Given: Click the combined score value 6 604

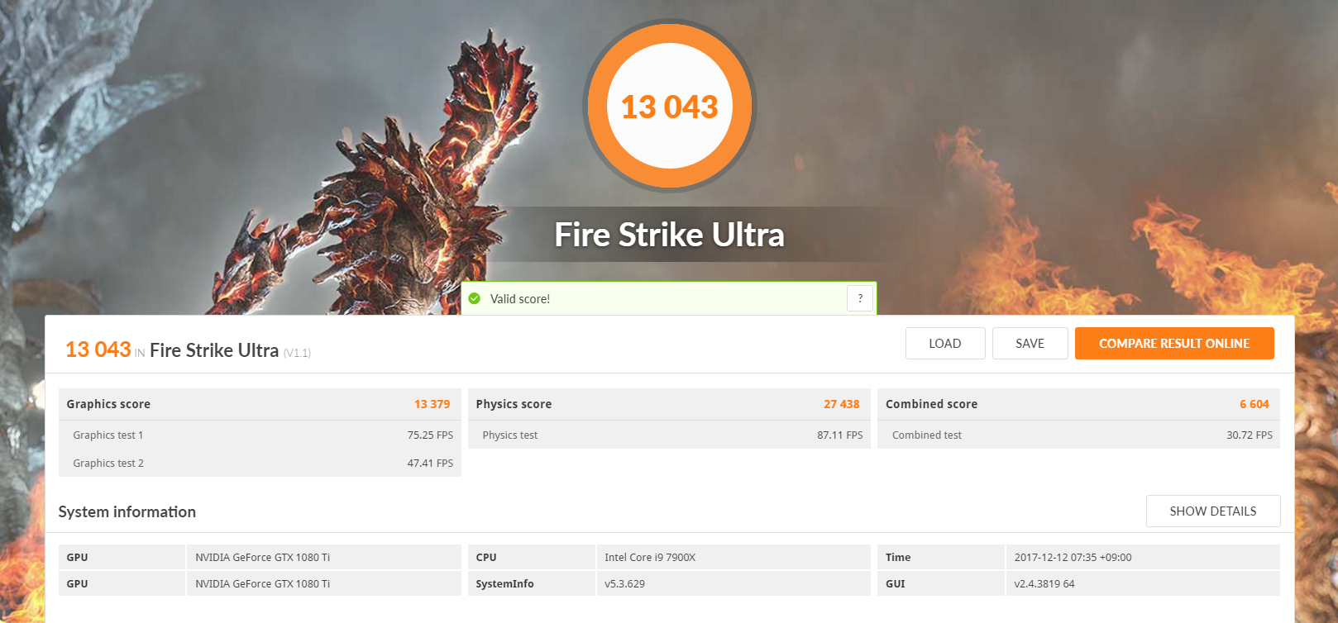Looking at the screenshot, I should (1254, 404).
